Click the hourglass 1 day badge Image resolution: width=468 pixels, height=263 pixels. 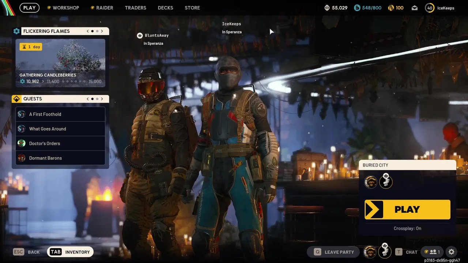31,47
